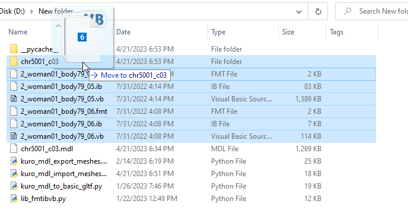Click the 2_woman01_body79_05.vb file icon
This screenshot has height=220, width=408.
pos(14,99)
